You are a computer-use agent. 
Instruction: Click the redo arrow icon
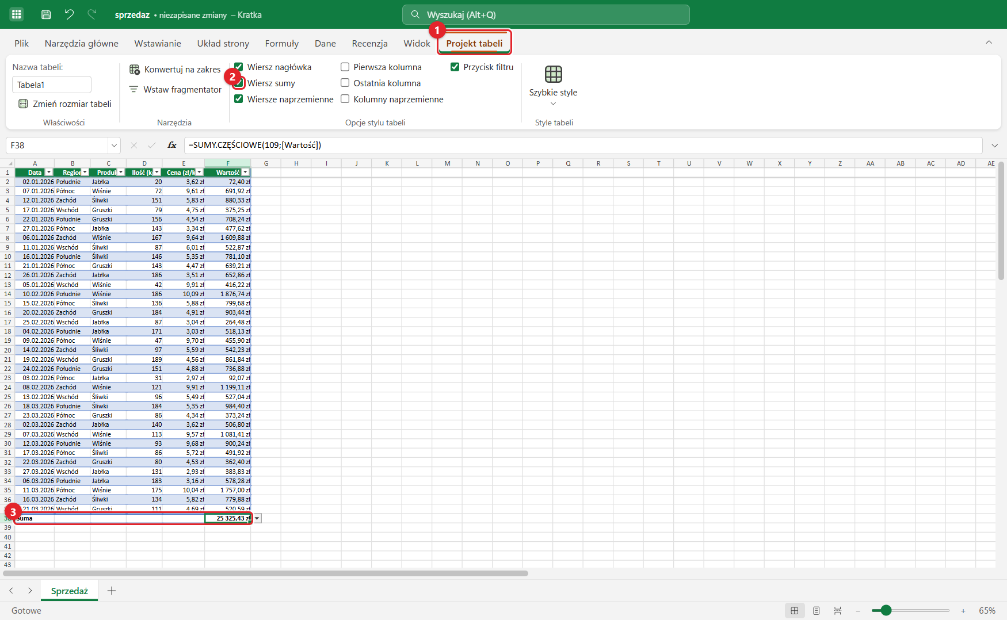[x=92, y=14]
